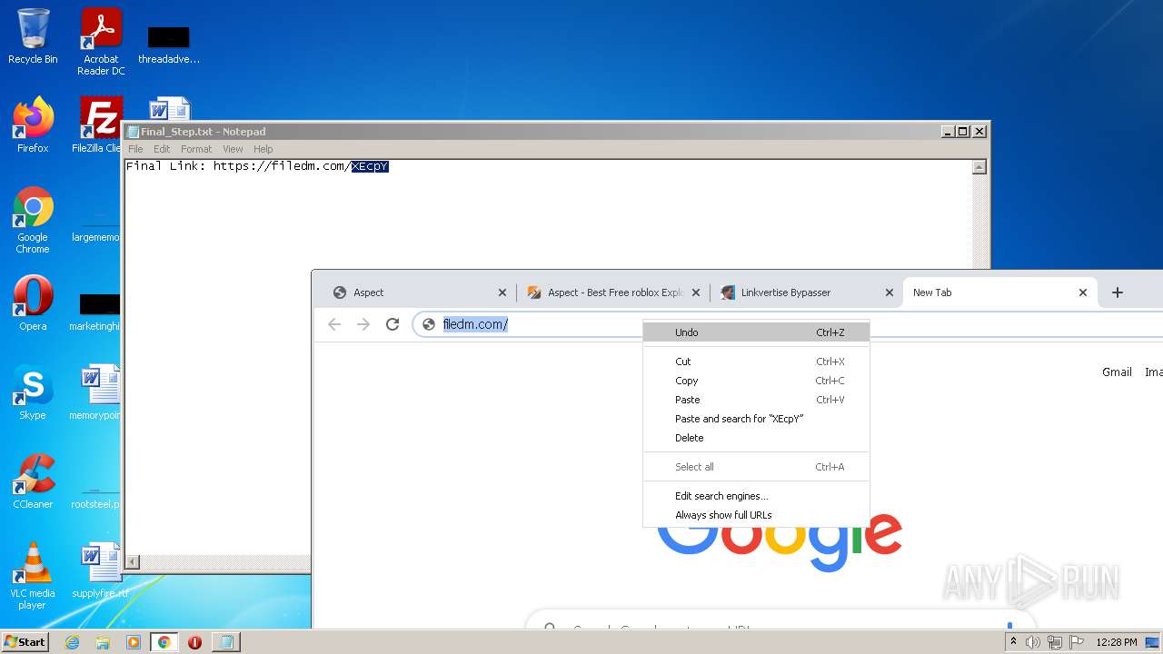
Task: Open Windows Explorer from the taskbar
Action: [x=103, y=642]
